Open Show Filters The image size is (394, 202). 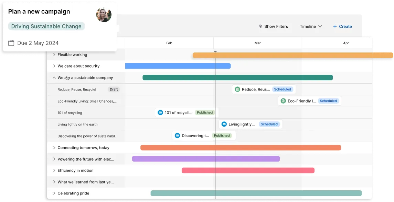[276, 26]
